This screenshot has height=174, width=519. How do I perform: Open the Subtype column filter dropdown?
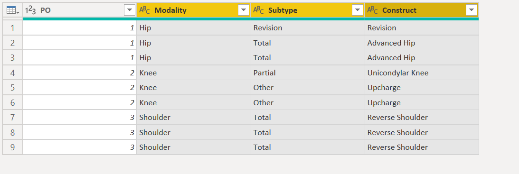click(x=358, y=10)
